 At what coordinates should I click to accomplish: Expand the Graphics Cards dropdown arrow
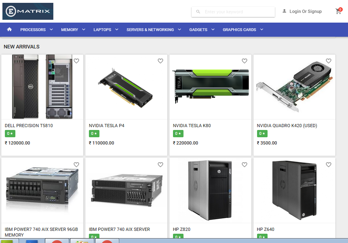pyautogui.click(x=262, y=29)
